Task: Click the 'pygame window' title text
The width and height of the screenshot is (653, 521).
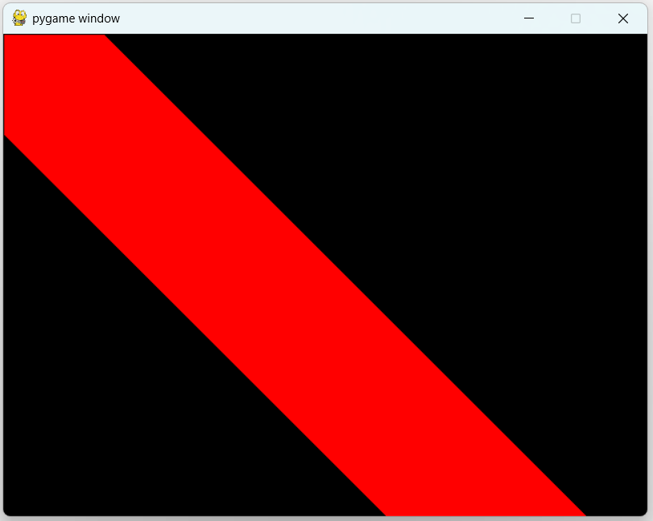Action: click(x=76, y=18)
